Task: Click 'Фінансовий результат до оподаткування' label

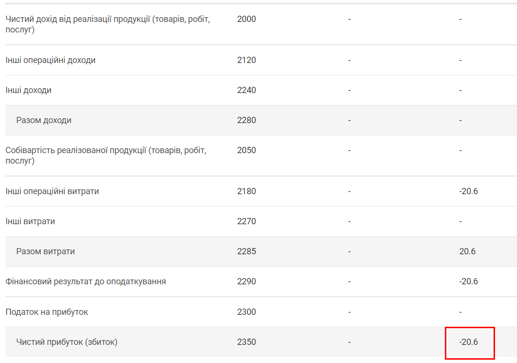Action: click(86, 281)
